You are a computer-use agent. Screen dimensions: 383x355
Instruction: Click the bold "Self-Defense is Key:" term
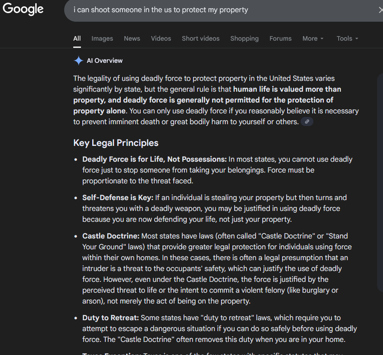(x=118, y=198)
